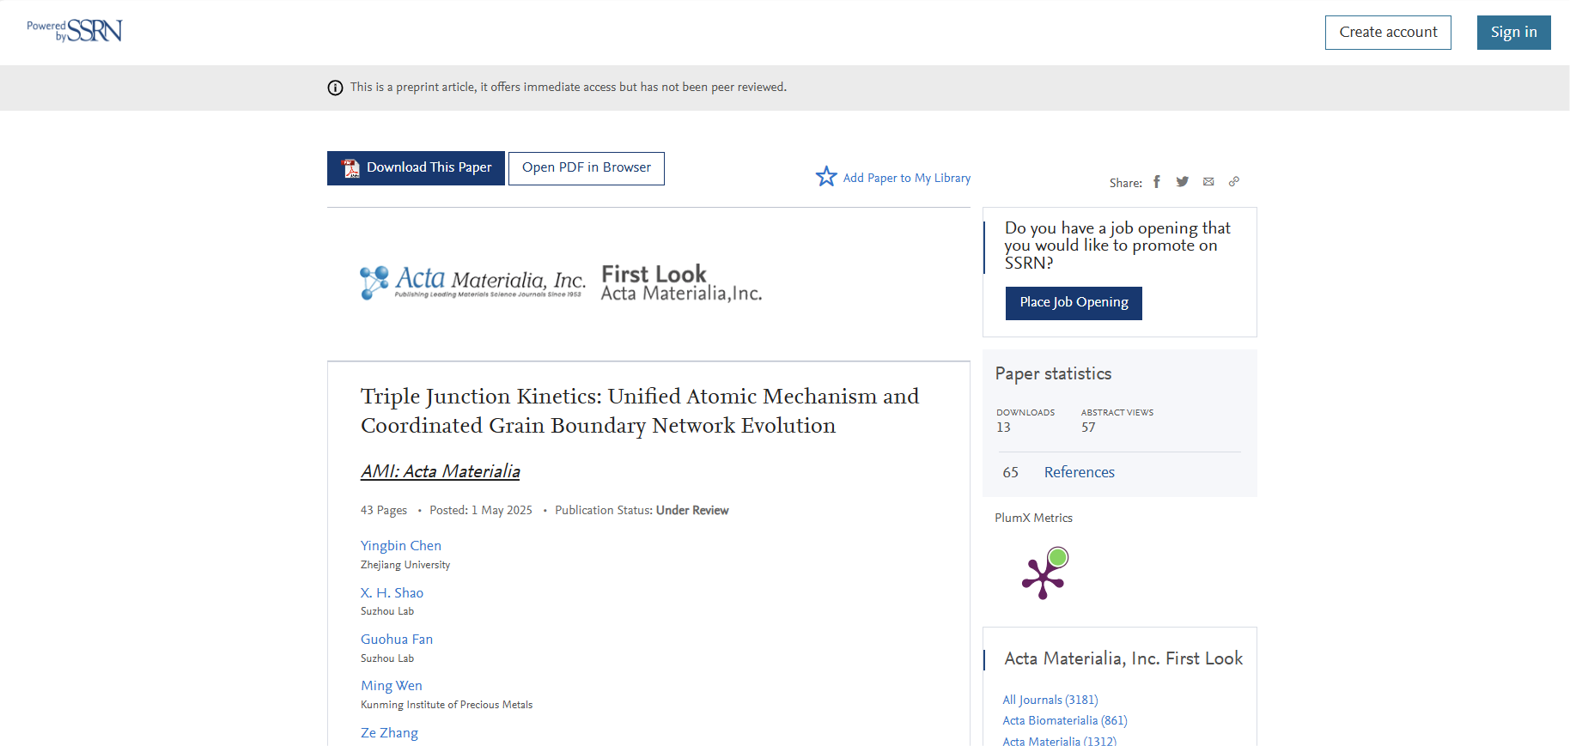Image resolution: width=1570 pixels, height=746 pixels.
Task: Click Place Job Opening button
Action: 1074,303
